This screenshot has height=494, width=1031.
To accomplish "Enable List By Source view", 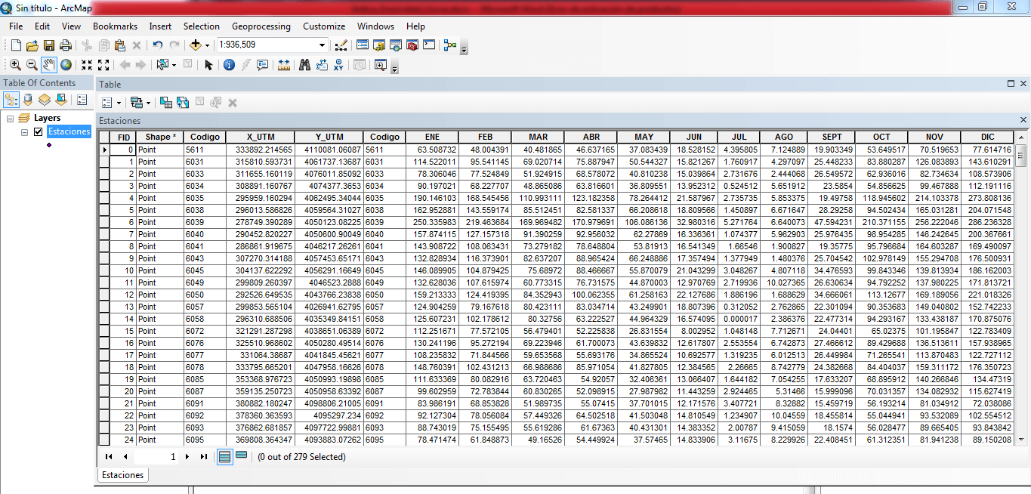I will 28,100.
